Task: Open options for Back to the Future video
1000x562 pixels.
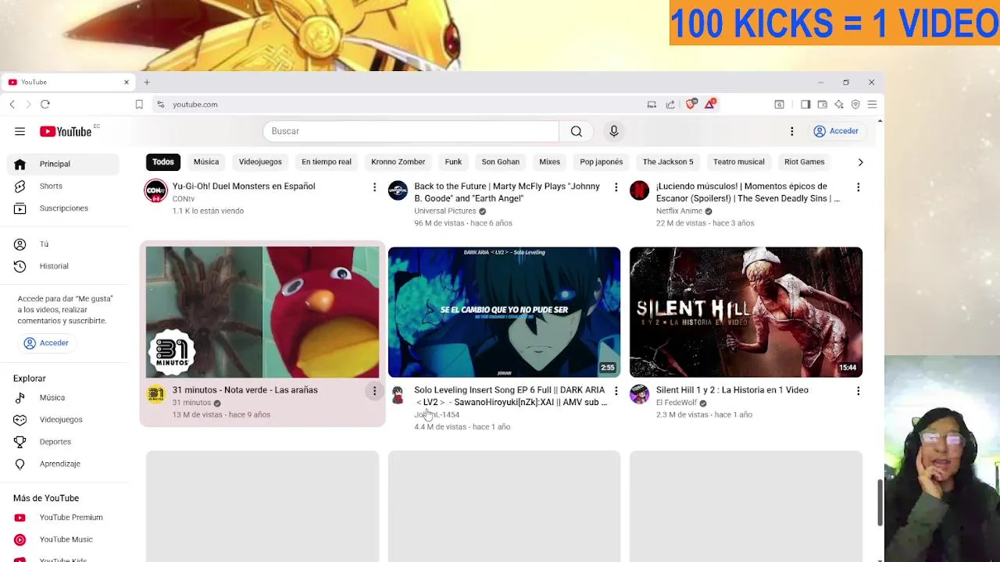Action: point(616,187)
